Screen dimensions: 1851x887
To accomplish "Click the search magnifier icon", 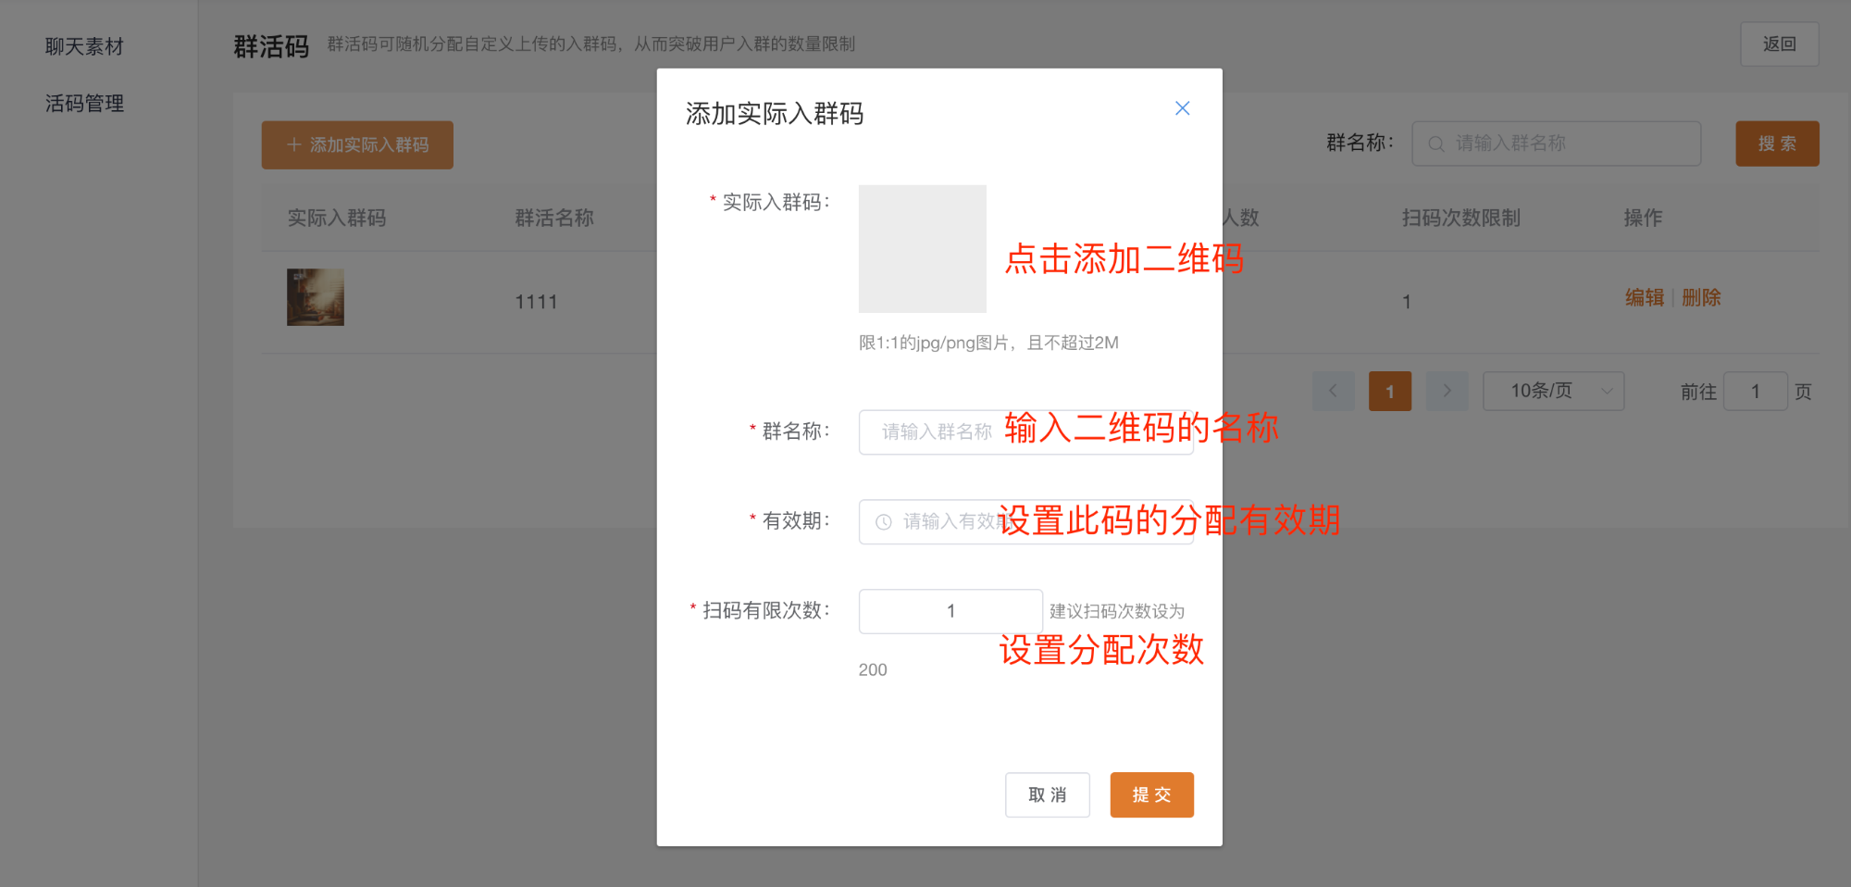I will click(x=1435, y=144).
